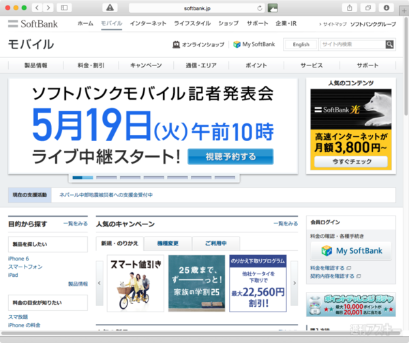Image resolution: width=409 pixels, height=343 pixels.
Task: Open キャンペーン menu item
Action: click(x=146, y=65)
